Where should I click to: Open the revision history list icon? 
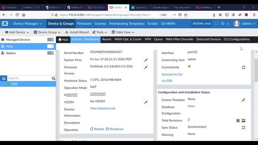click(238, 121)
